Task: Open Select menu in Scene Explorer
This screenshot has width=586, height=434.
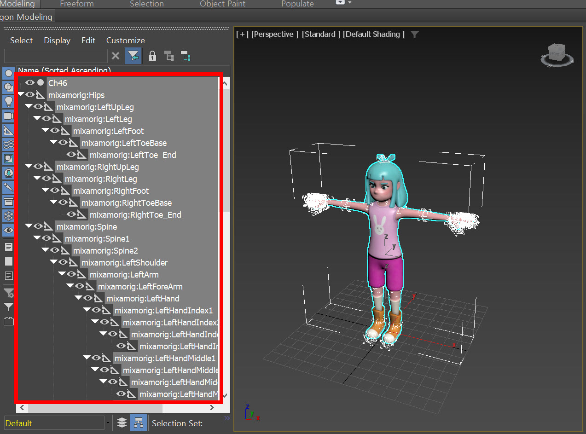Action: click(x=22, y=41)
